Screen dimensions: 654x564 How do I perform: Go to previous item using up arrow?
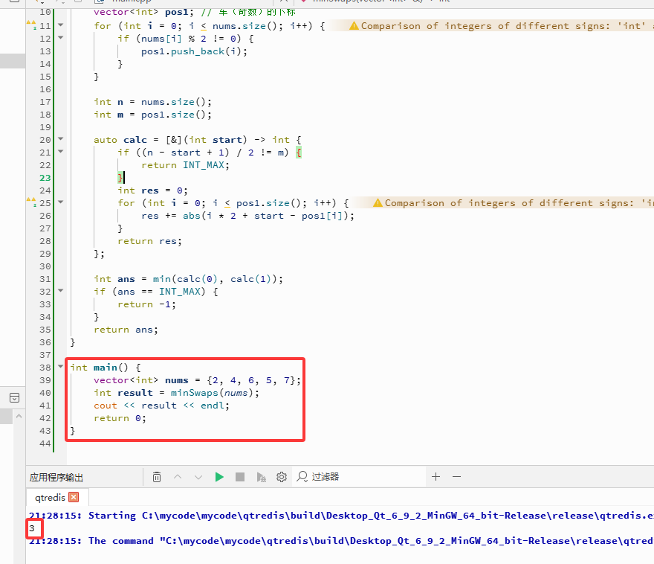[x=178, y=477]
